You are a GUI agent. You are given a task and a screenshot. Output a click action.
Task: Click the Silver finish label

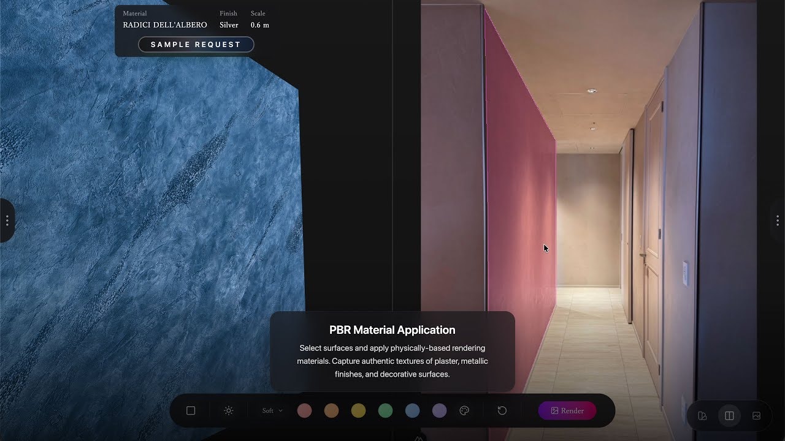coord(228,25)
